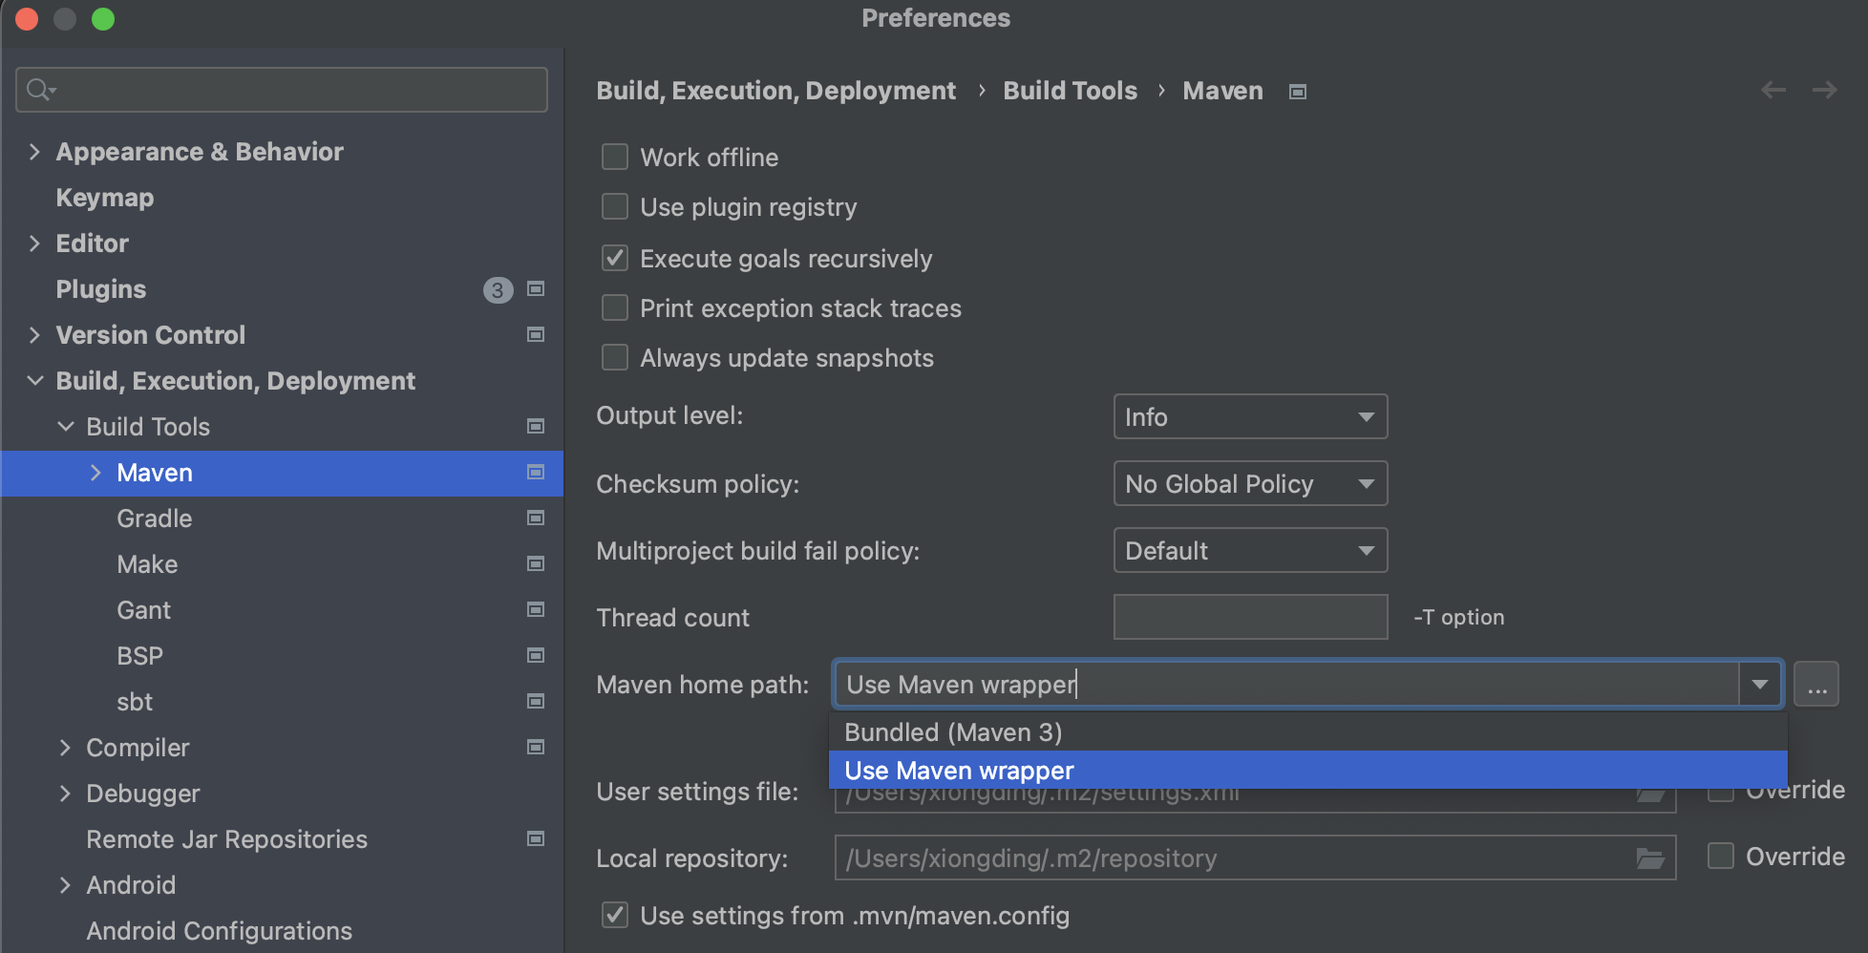Open Keymap settings page
This screenshot has width=1868, height=953.
pyautogui.click(x=105, y=198)
